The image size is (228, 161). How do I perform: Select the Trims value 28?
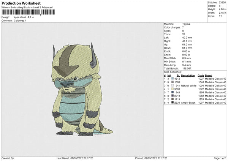184,34
